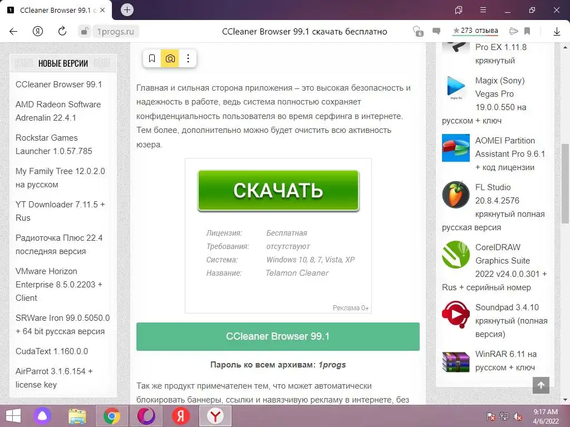Screen dimensions: 570x427
Task: Bookmark the page using the toolbar bookmark icon
Action: tap(527, 31)
